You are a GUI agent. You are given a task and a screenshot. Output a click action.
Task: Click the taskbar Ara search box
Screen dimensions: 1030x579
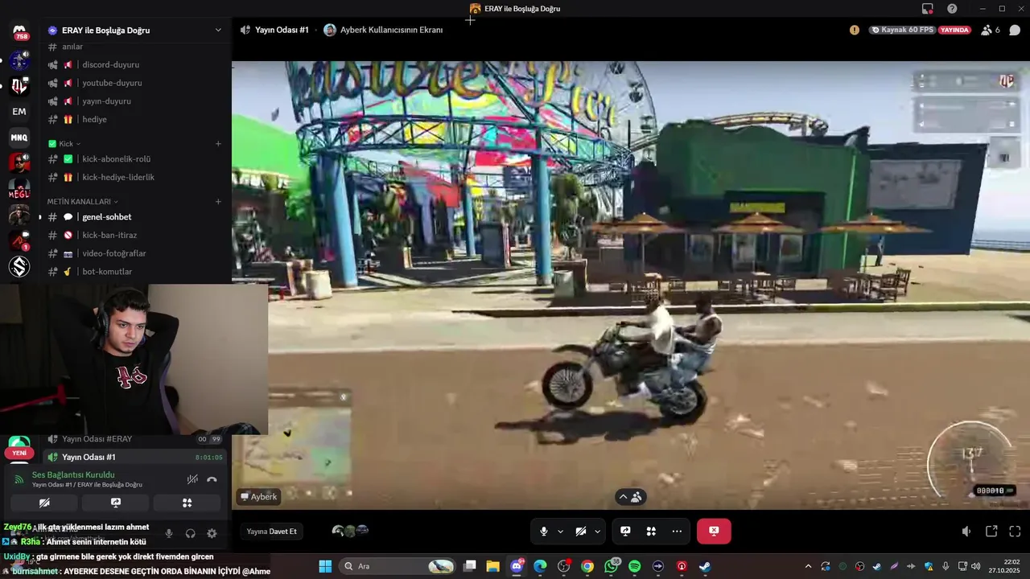click(398, 566)
